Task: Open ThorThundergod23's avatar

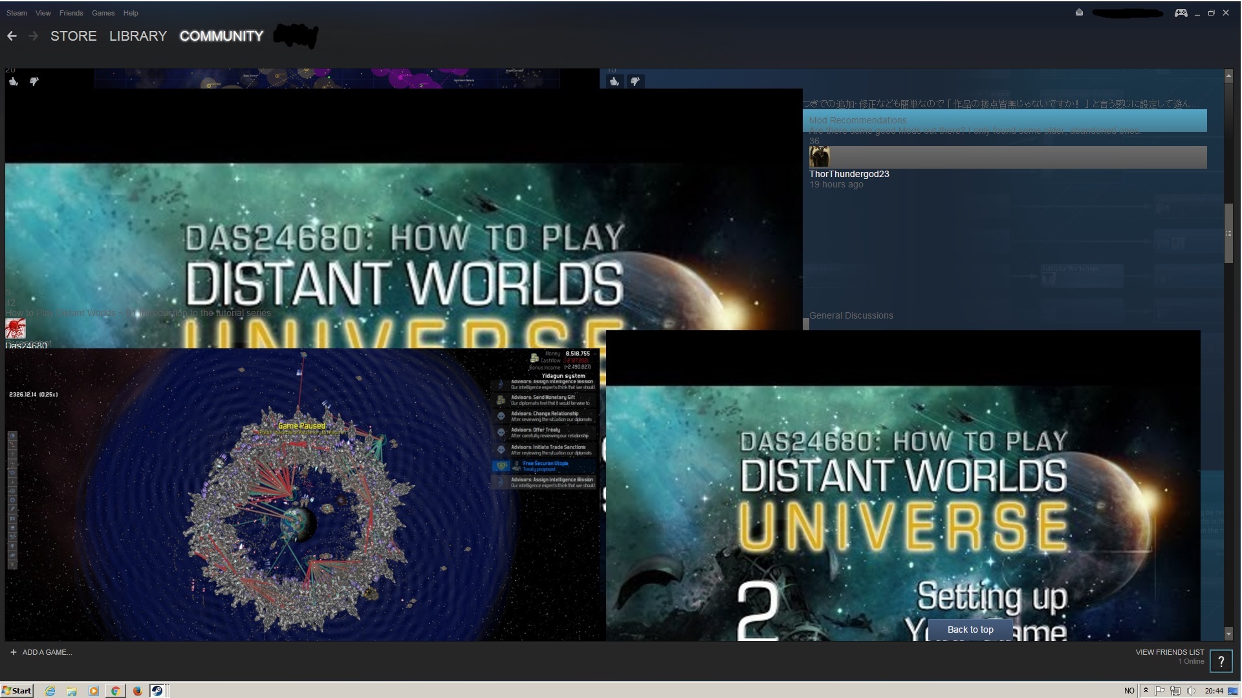Action: pyautogui.click(x=819, y=157)
